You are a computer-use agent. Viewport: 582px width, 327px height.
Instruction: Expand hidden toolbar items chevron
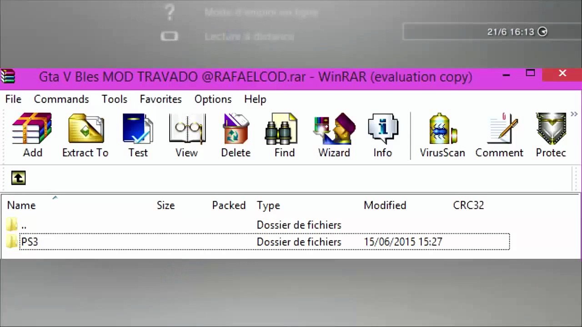coord(574,114)
